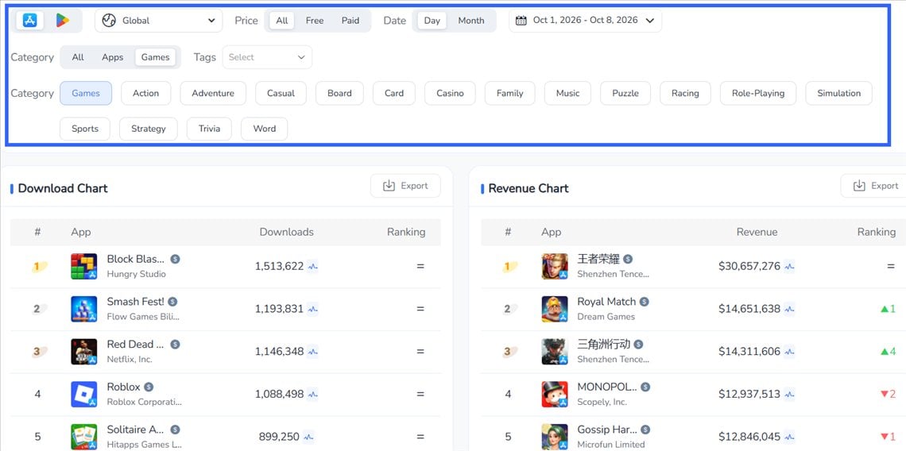Open the Solitaire app icon
Screen dimensions: 906x451
coord(83,438)
